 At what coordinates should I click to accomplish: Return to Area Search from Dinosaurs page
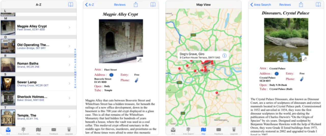tap(260, 5)
